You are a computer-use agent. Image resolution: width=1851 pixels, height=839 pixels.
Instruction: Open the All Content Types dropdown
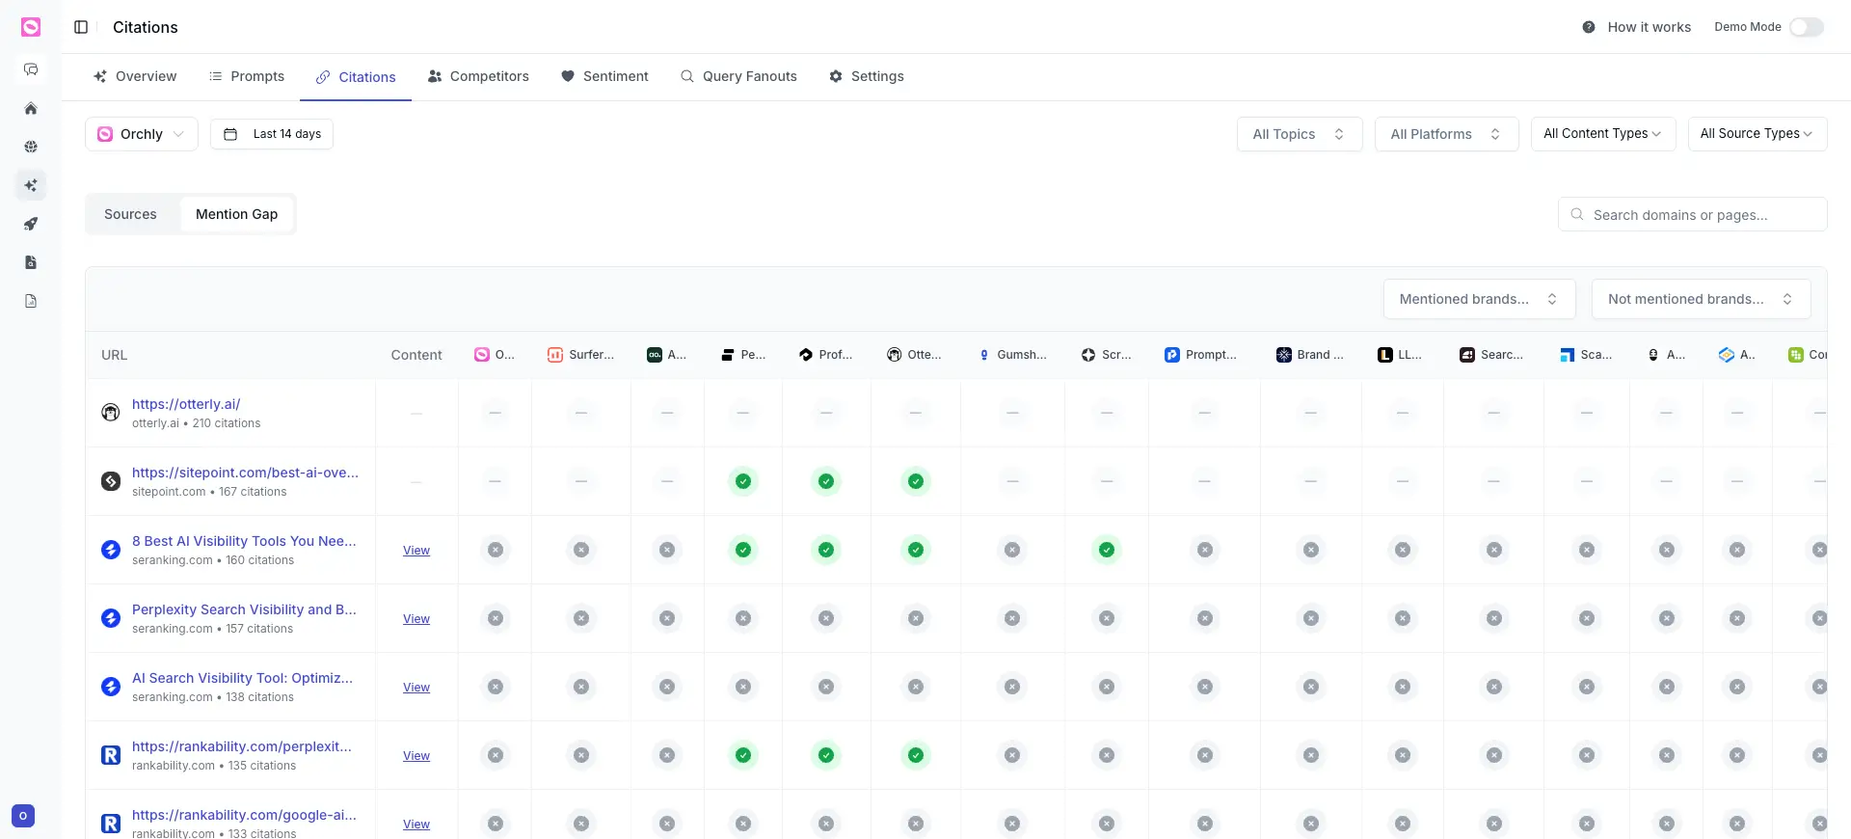click(1603, 134)
